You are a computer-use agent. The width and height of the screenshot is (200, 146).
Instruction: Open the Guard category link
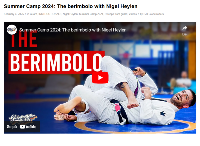33,14
